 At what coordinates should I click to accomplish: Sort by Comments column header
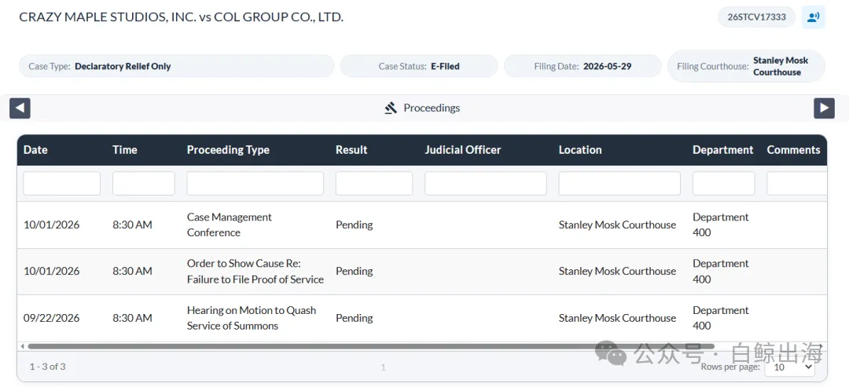point(793,150)
